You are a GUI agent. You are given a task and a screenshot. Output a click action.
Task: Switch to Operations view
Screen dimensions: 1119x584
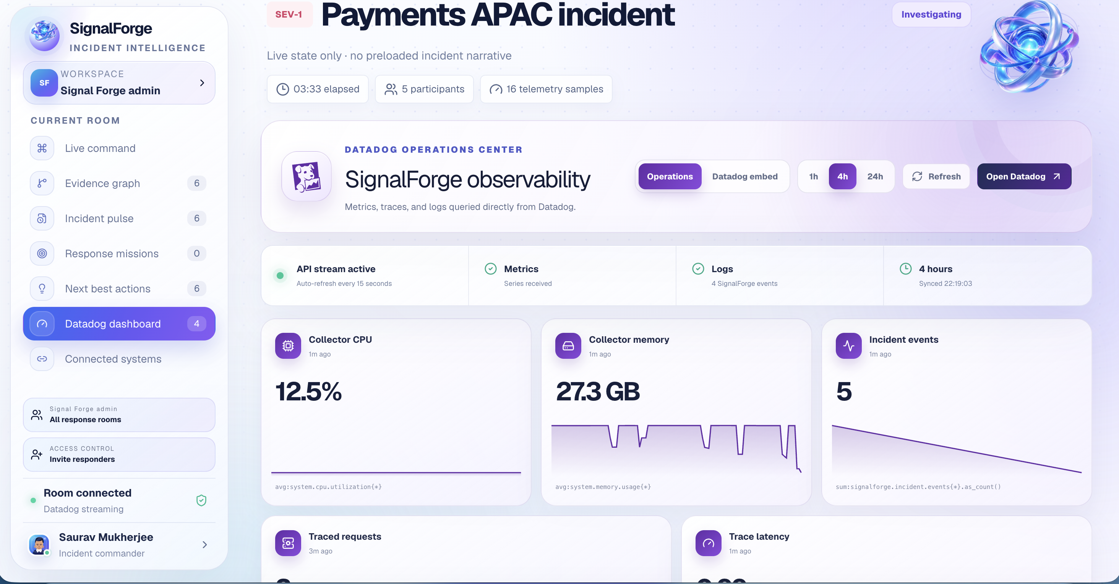pyautogui.click(x=670, y=176)
